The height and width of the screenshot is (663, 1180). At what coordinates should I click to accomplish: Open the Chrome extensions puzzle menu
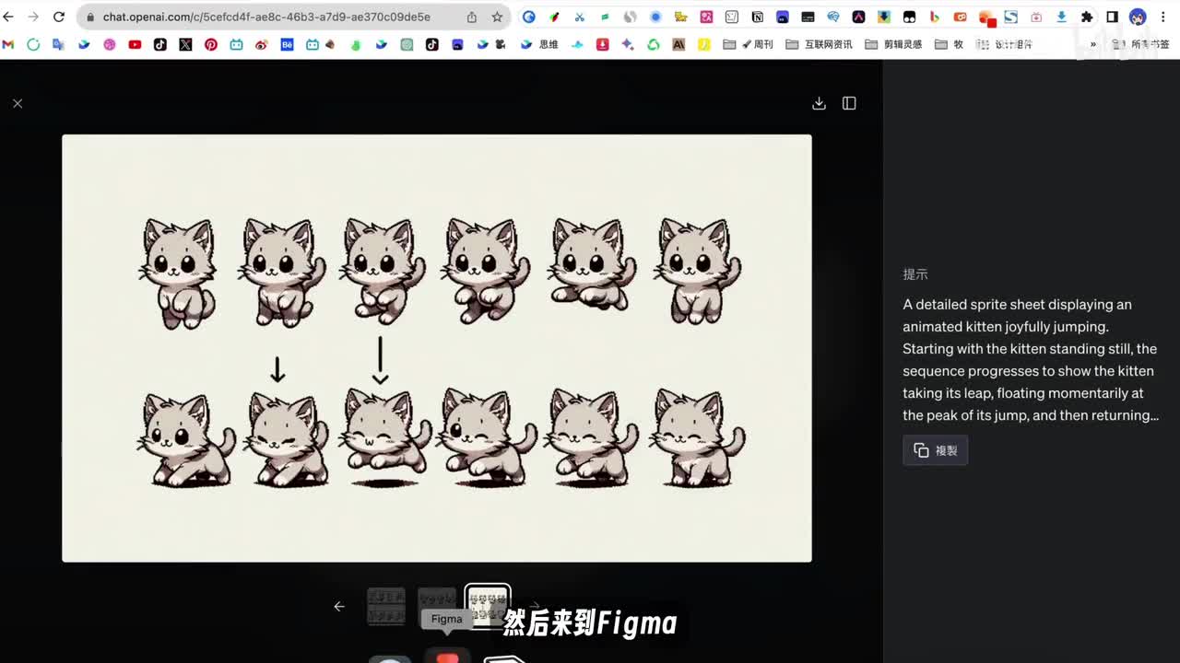(x=1087, y=17)
